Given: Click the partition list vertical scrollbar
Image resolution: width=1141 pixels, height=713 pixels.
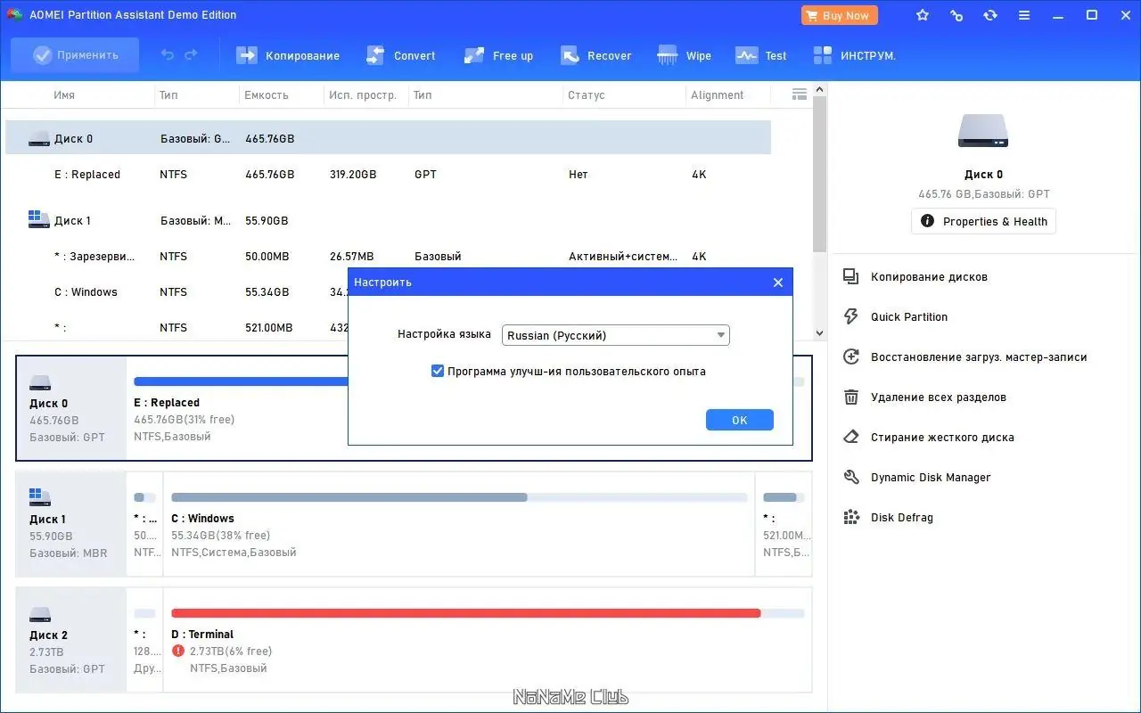Looking at the screenshot, I should pos(820,174).
